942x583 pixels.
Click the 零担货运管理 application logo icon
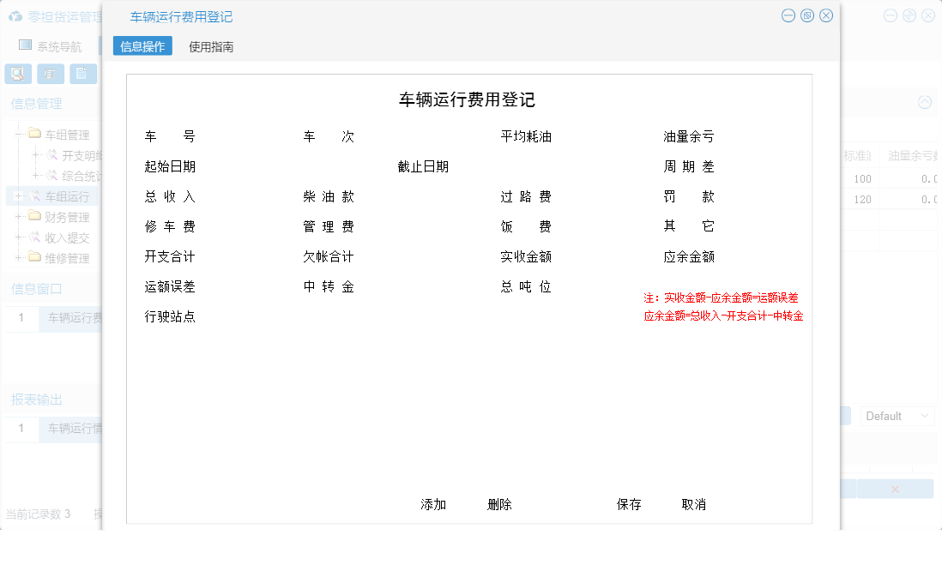pos(15,15)
